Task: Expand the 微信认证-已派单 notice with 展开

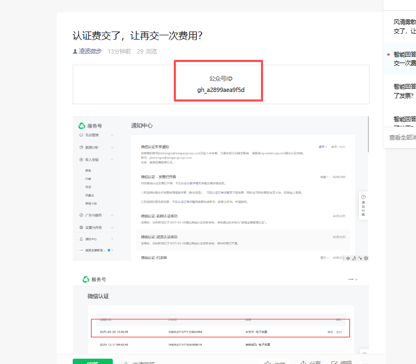Action: [324, 258]
